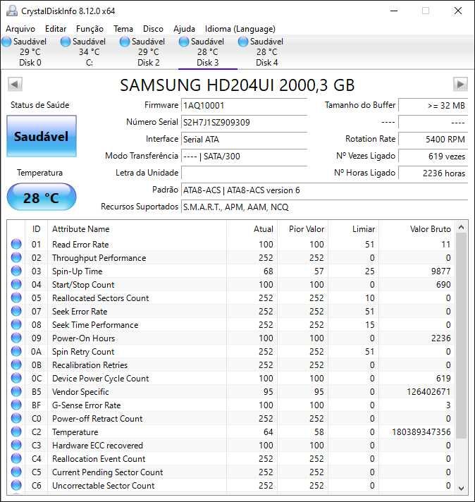Click the power-on hours field 2236 horas

tap(433, 173)
